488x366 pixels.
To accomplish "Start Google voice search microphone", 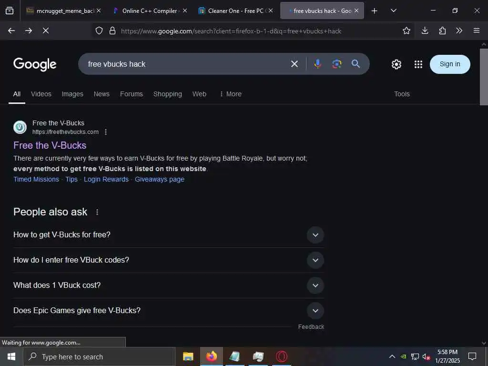I will coord(317,64).
